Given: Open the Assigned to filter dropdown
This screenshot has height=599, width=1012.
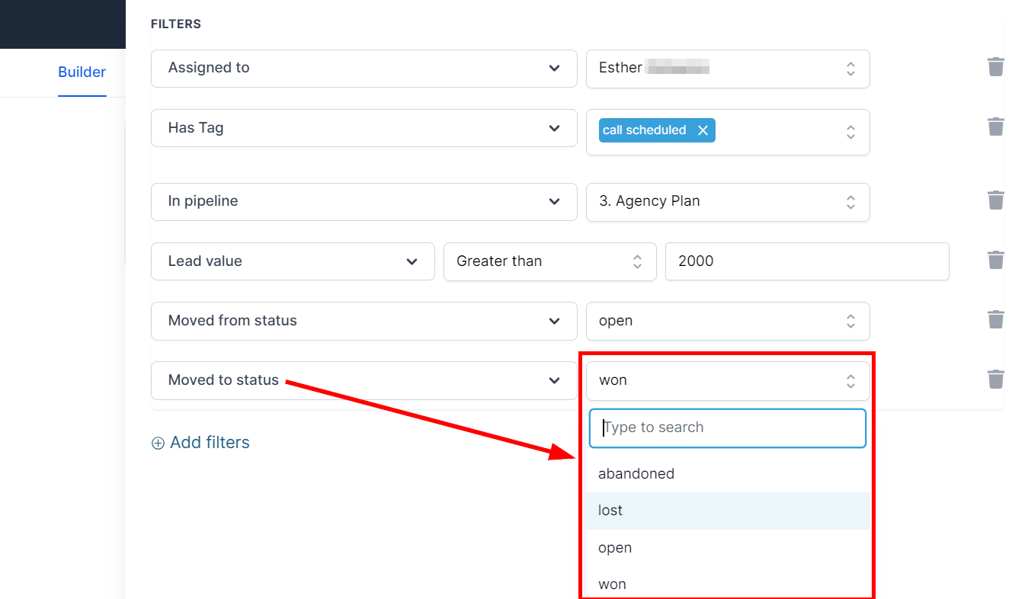Looking at the screenshot, I should pyautogui.click(x=363, y=68).
